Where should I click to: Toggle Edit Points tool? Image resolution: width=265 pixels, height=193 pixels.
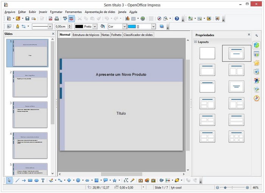click(x=126, y=181)
